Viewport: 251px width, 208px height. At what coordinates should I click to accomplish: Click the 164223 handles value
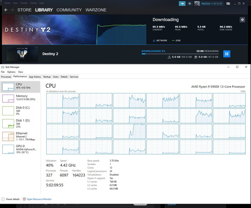click(x=78, y=175)
